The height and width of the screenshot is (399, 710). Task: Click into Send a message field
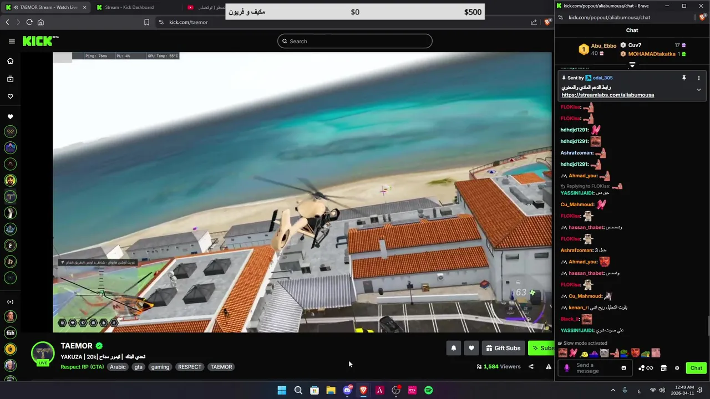[595, 368]
